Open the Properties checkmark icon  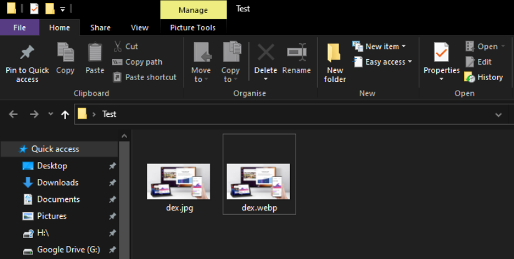click(441, 53)
